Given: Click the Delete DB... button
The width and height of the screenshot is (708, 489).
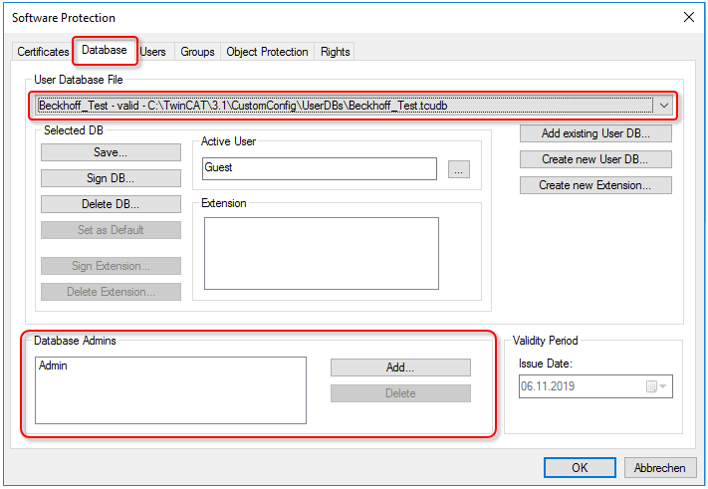Looking at the screenshot, I should (x=111, y=203).
